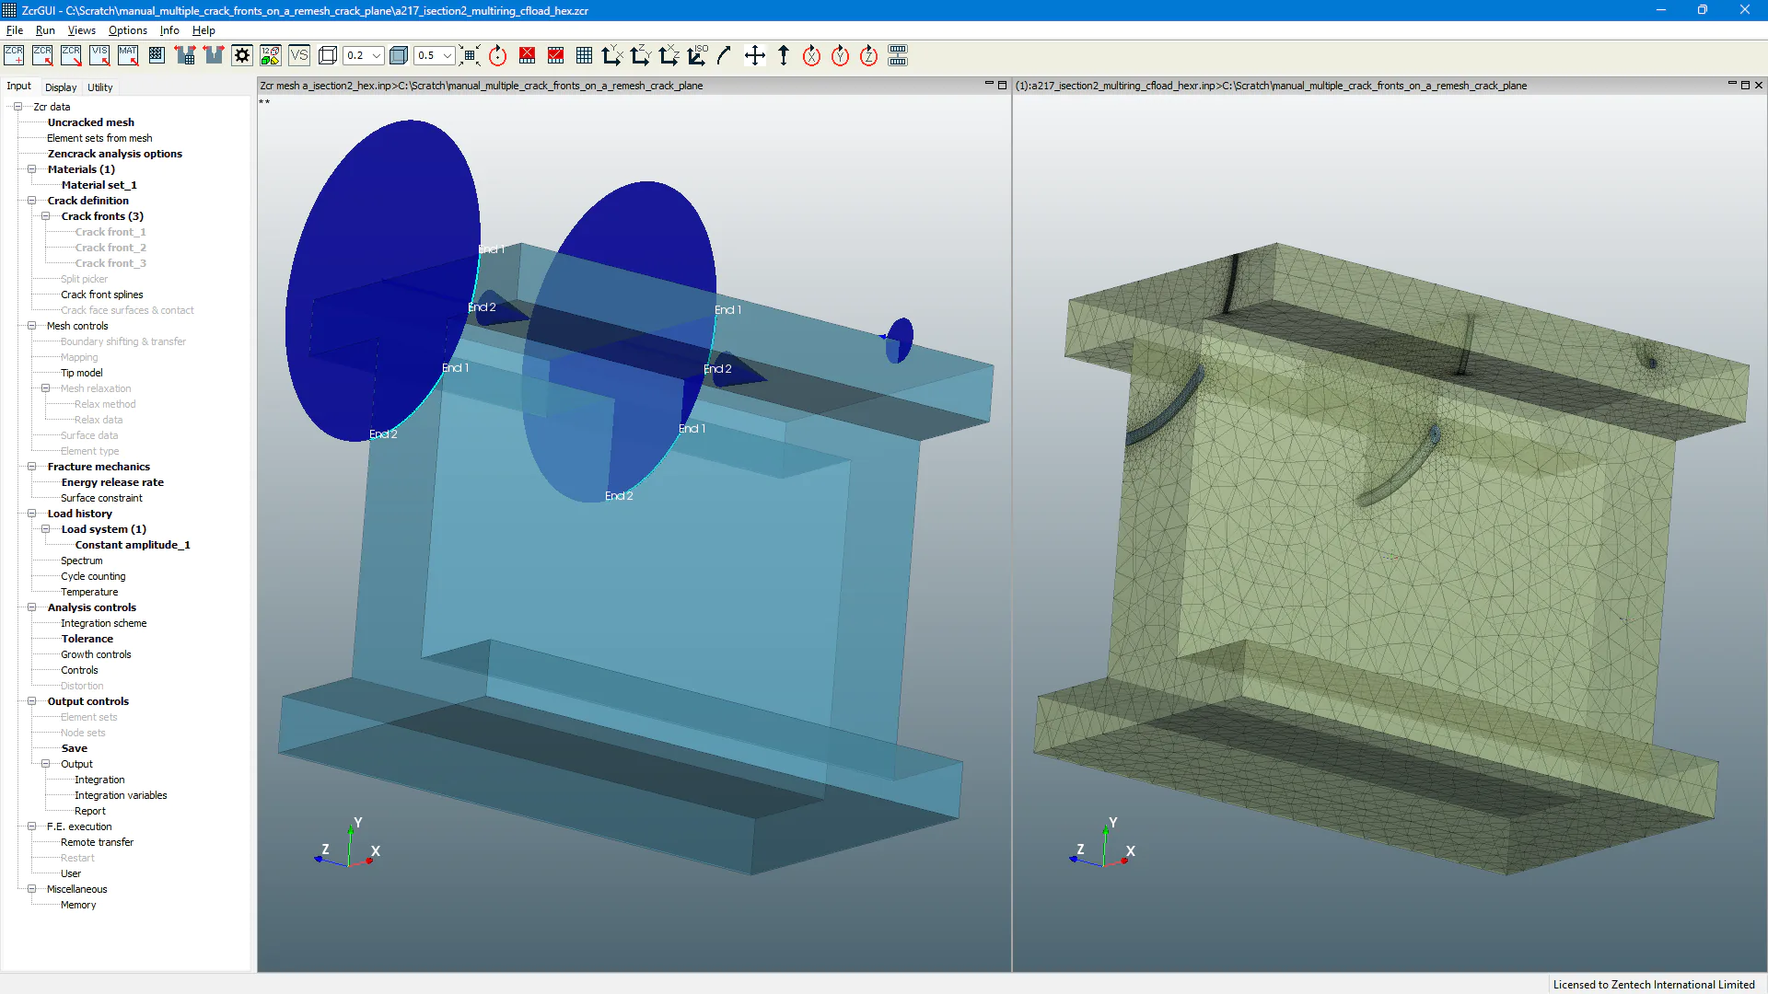Viewport: 1768px width, 994px height.
Task: Click the red checkmark select mesh icon
Action: pyautogui.click(x=555, y=55)
